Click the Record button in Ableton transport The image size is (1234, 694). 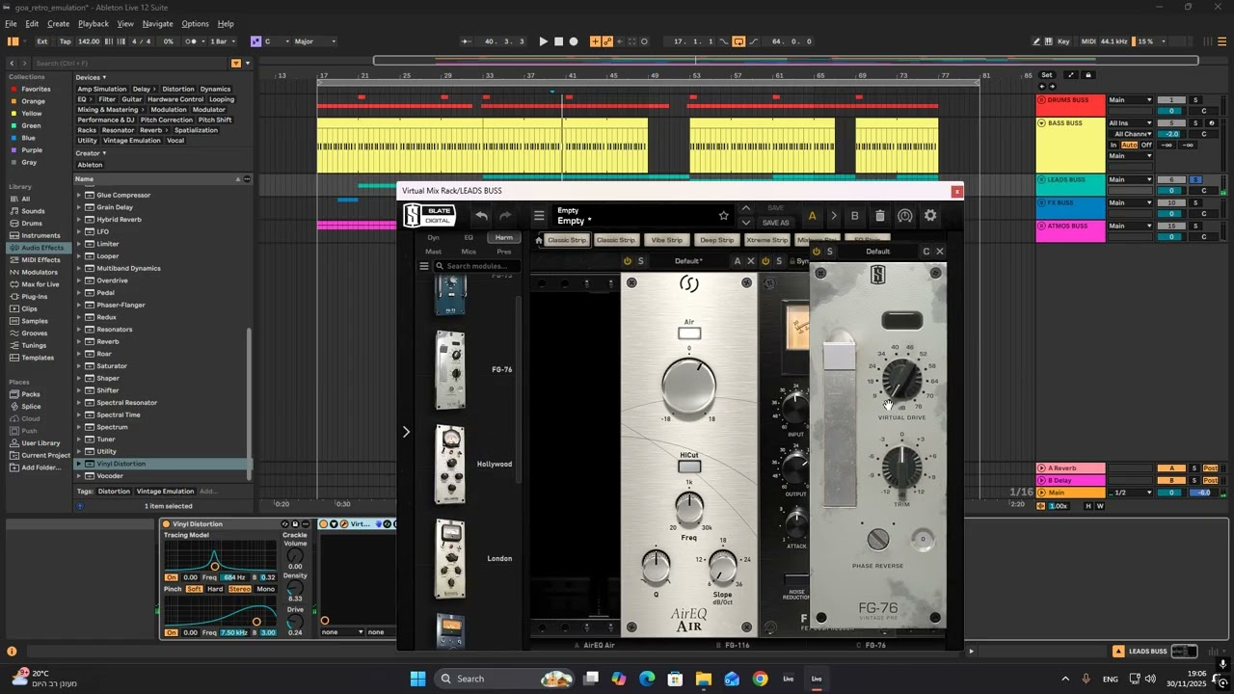point(574,41)
